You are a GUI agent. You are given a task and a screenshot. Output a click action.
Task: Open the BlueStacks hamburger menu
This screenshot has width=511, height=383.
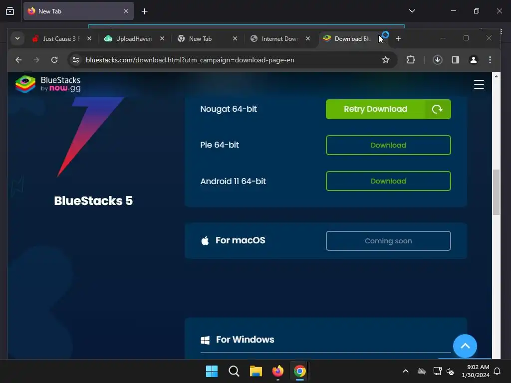(x=479, y=84)
